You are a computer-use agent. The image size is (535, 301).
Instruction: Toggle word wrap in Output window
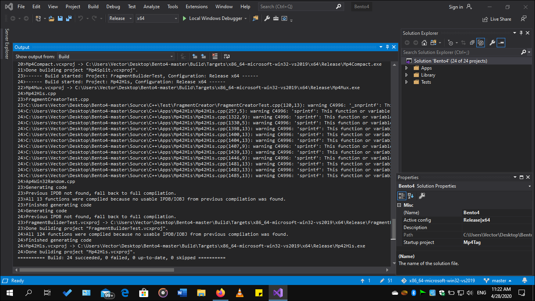(x=227, y=56)
